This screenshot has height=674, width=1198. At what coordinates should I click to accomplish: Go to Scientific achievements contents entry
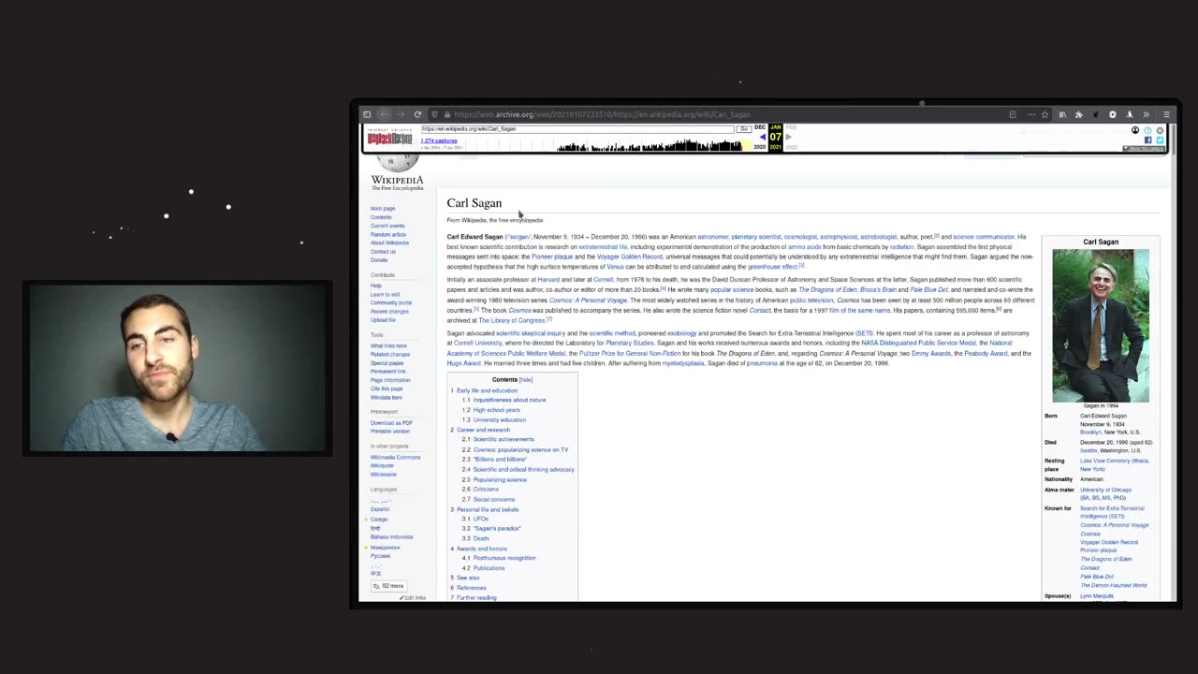tap(504, 439)
